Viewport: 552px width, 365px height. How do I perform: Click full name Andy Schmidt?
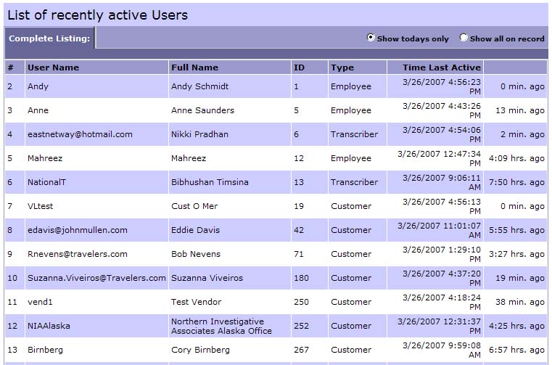coord(200,86)
